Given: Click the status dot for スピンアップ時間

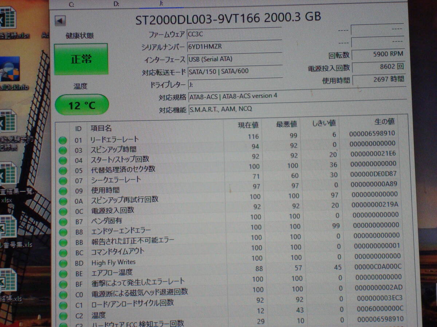Looking at the screenshot, I should (63, 150).
